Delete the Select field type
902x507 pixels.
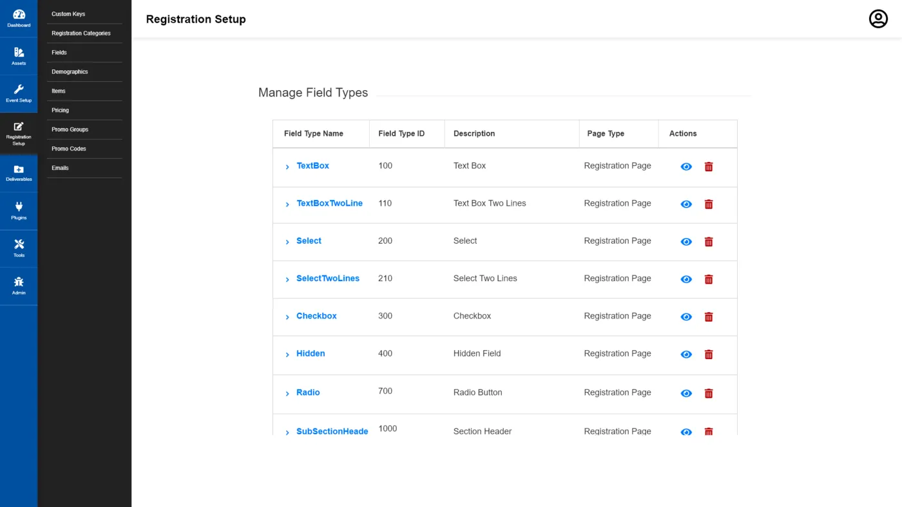[x=709, y=242]
